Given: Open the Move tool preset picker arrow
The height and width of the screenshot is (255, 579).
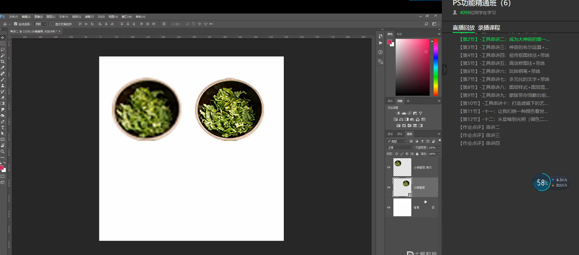Looking at the screenshot, I should [x=10, y=24].
